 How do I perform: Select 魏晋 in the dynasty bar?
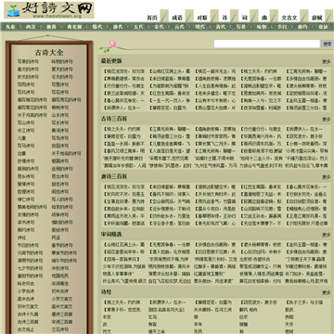click(51, 27)
